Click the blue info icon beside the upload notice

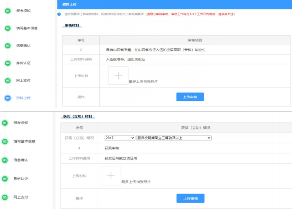click(59, 15)
